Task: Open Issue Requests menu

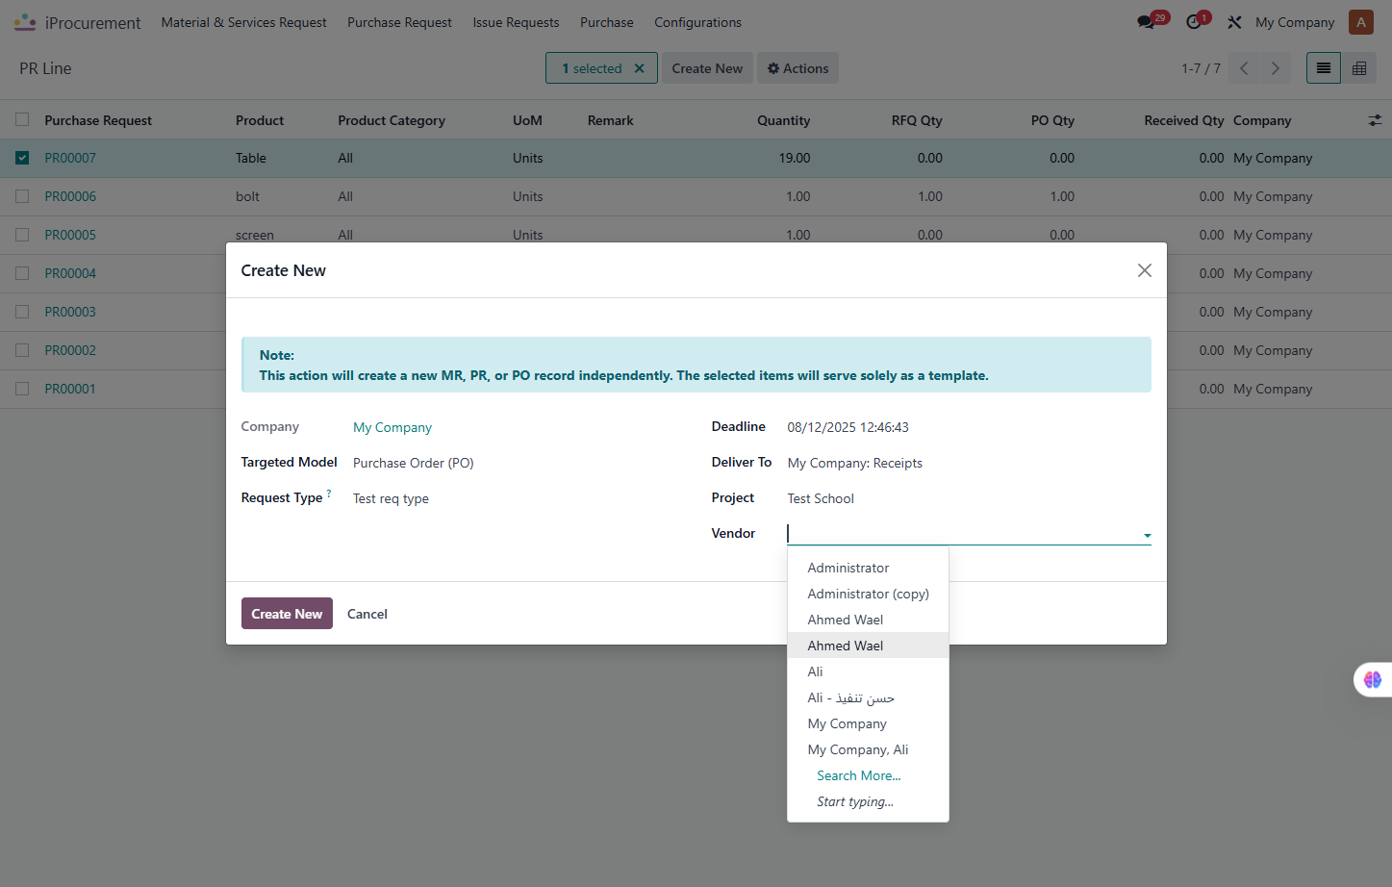Action: 516,22
